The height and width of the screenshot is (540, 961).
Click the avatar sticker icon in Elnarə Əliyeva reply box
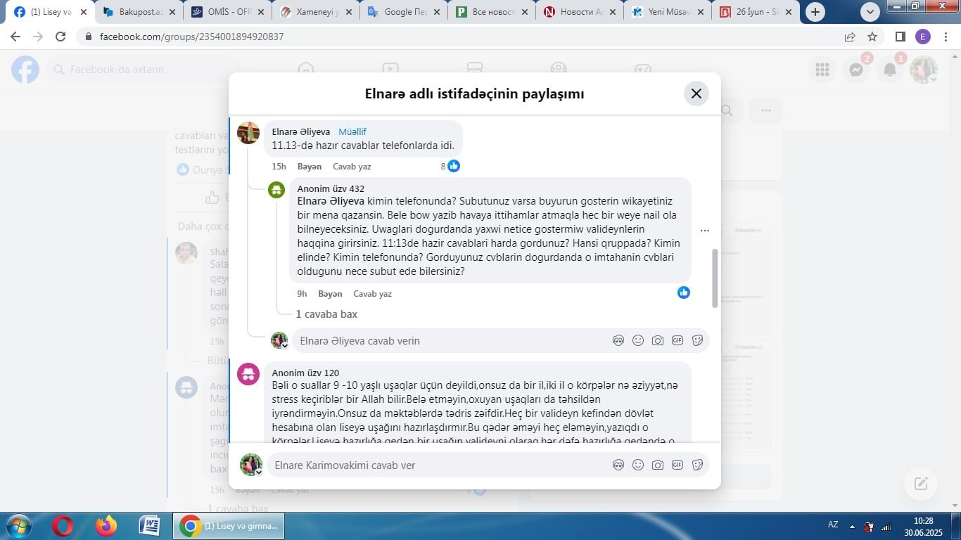(x=618, y=340)
